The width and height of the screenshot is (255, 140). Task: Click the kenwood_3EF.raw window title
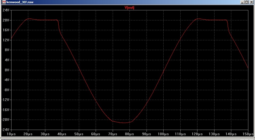point(20,2)
